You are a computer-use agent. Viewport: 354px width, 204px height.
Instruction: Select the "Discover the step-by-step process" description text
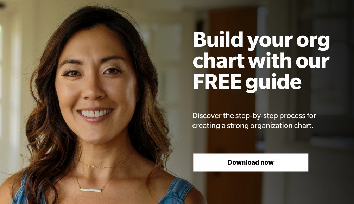(x=254, y=121)
